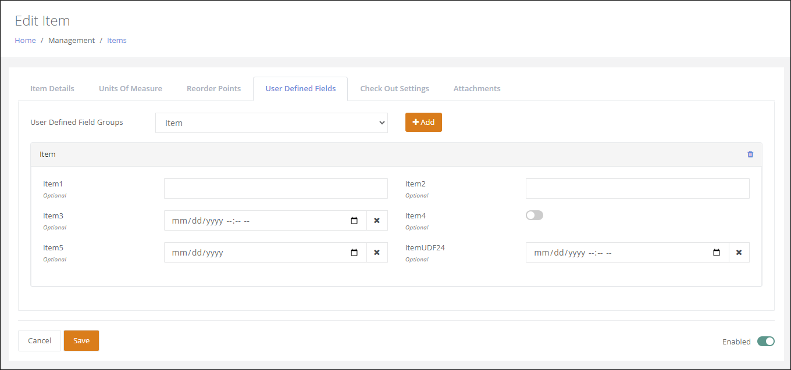Save the item changes

coord(81,341)
